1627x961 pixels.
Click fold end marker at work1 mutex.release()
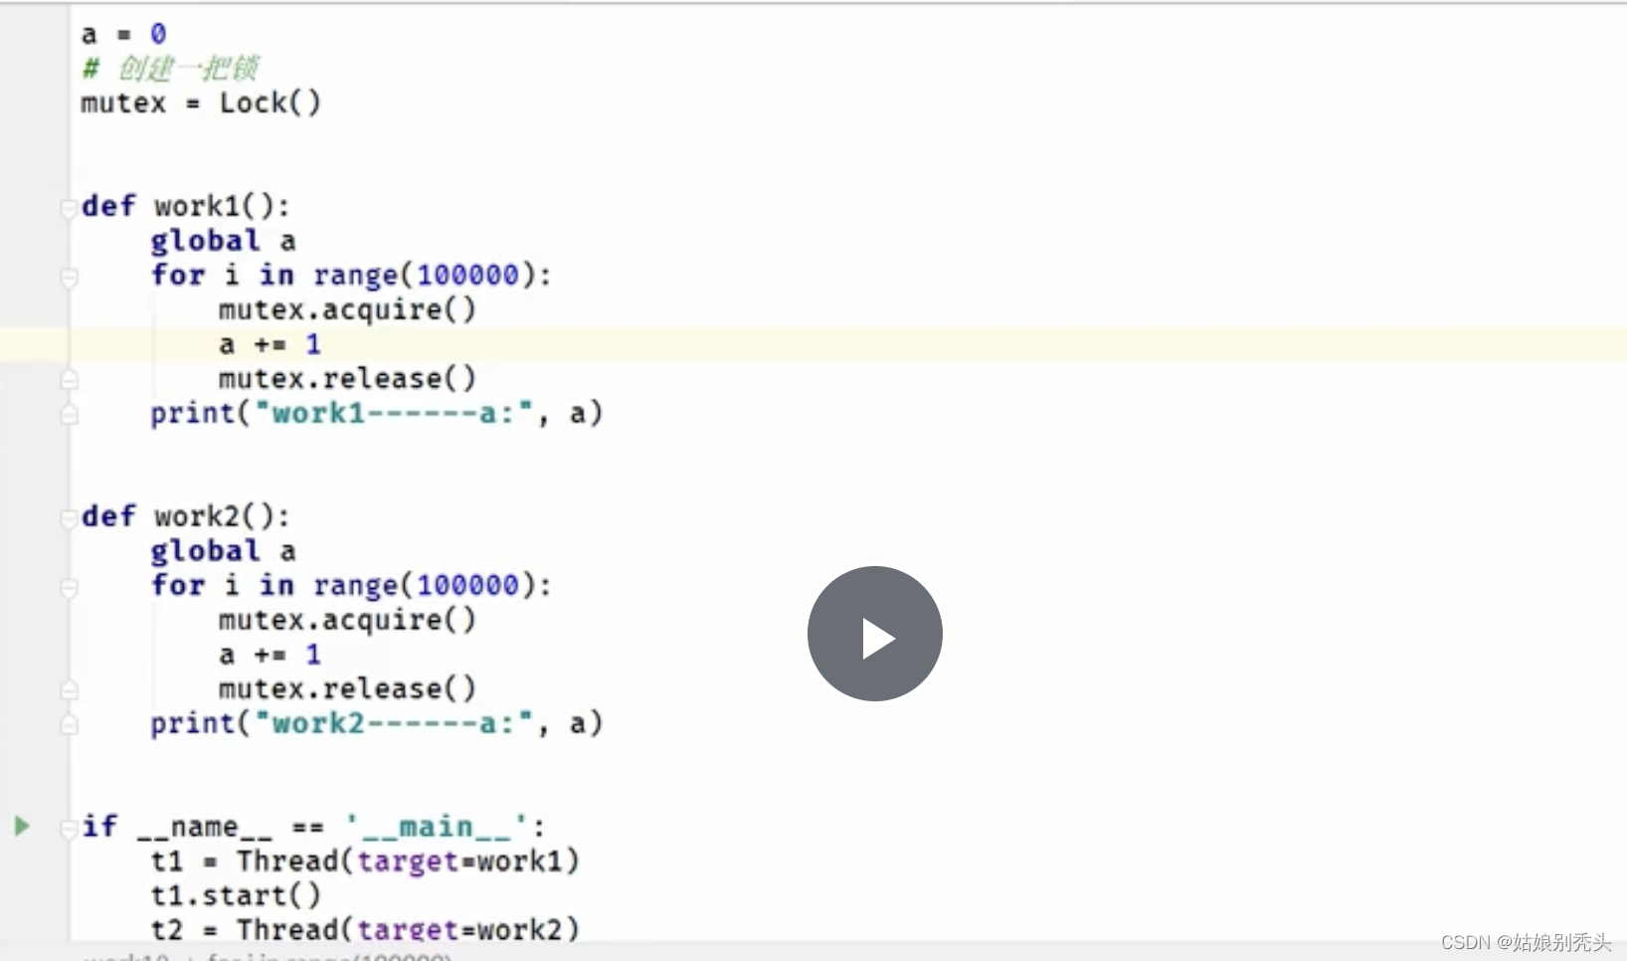click(69, 380)
